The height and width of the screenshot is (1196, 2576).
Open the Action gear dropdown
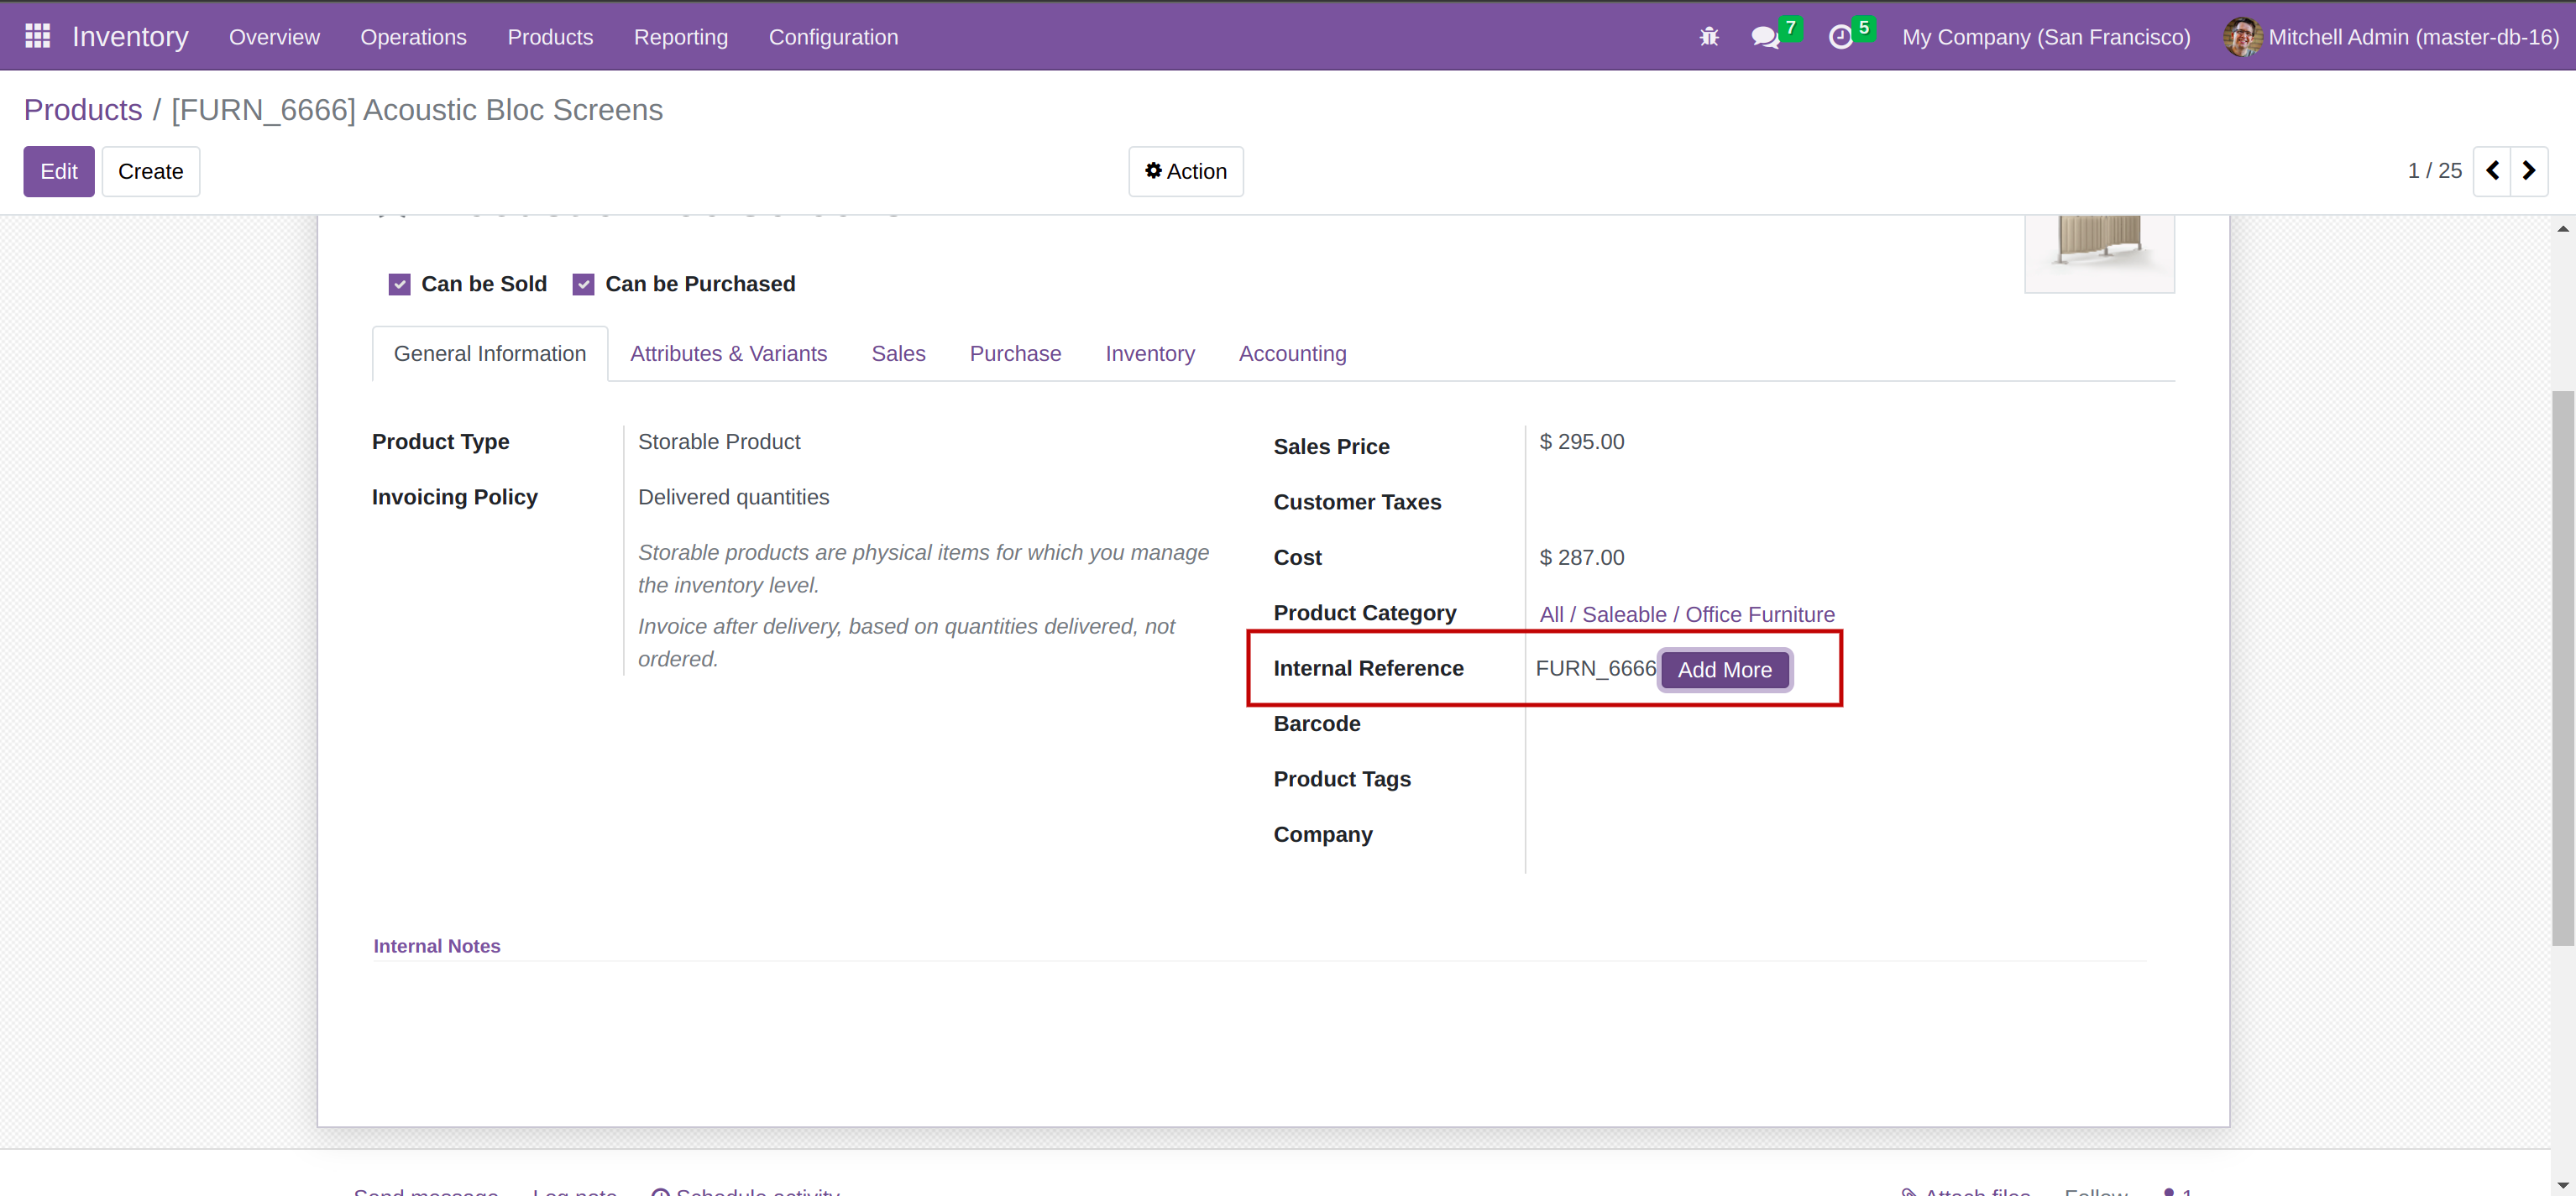1186,172
